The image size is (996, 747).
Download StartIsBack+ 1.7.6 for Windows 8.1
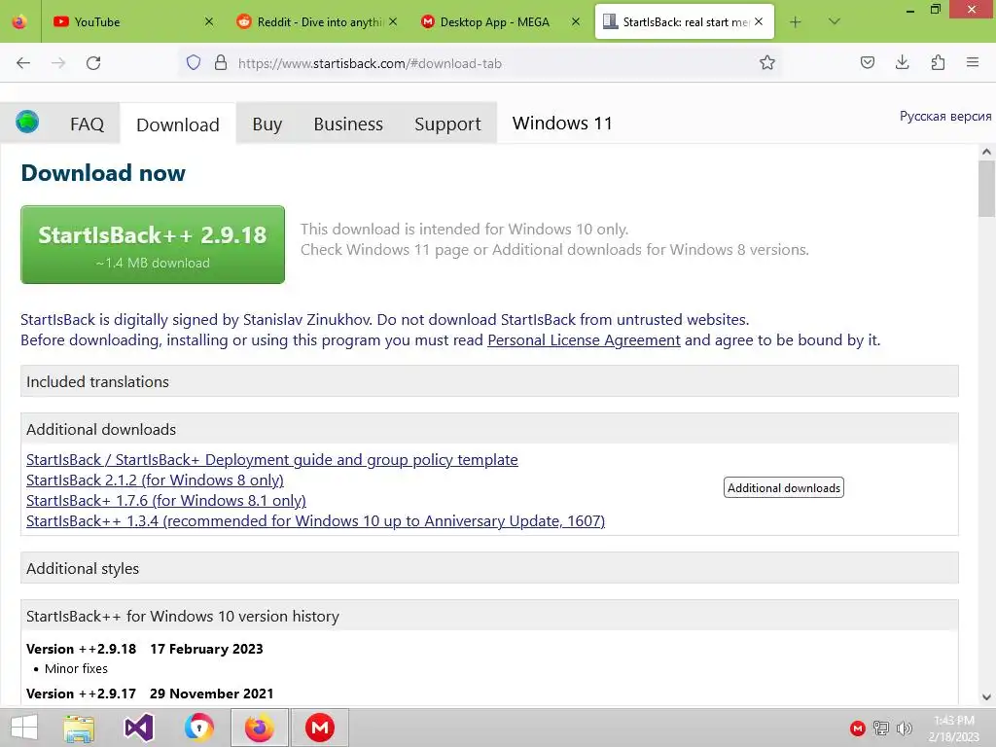pos(165,501)
